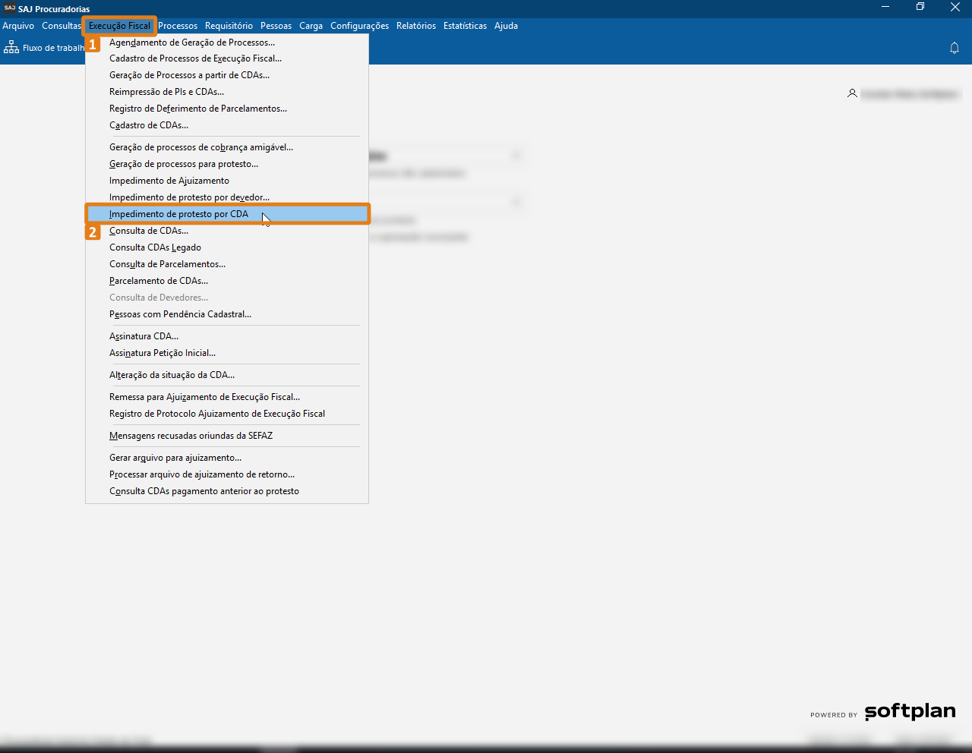This screenshot has height=753, width=972.
Task: Open the Ajuda menu
Action: coord(506,26)
